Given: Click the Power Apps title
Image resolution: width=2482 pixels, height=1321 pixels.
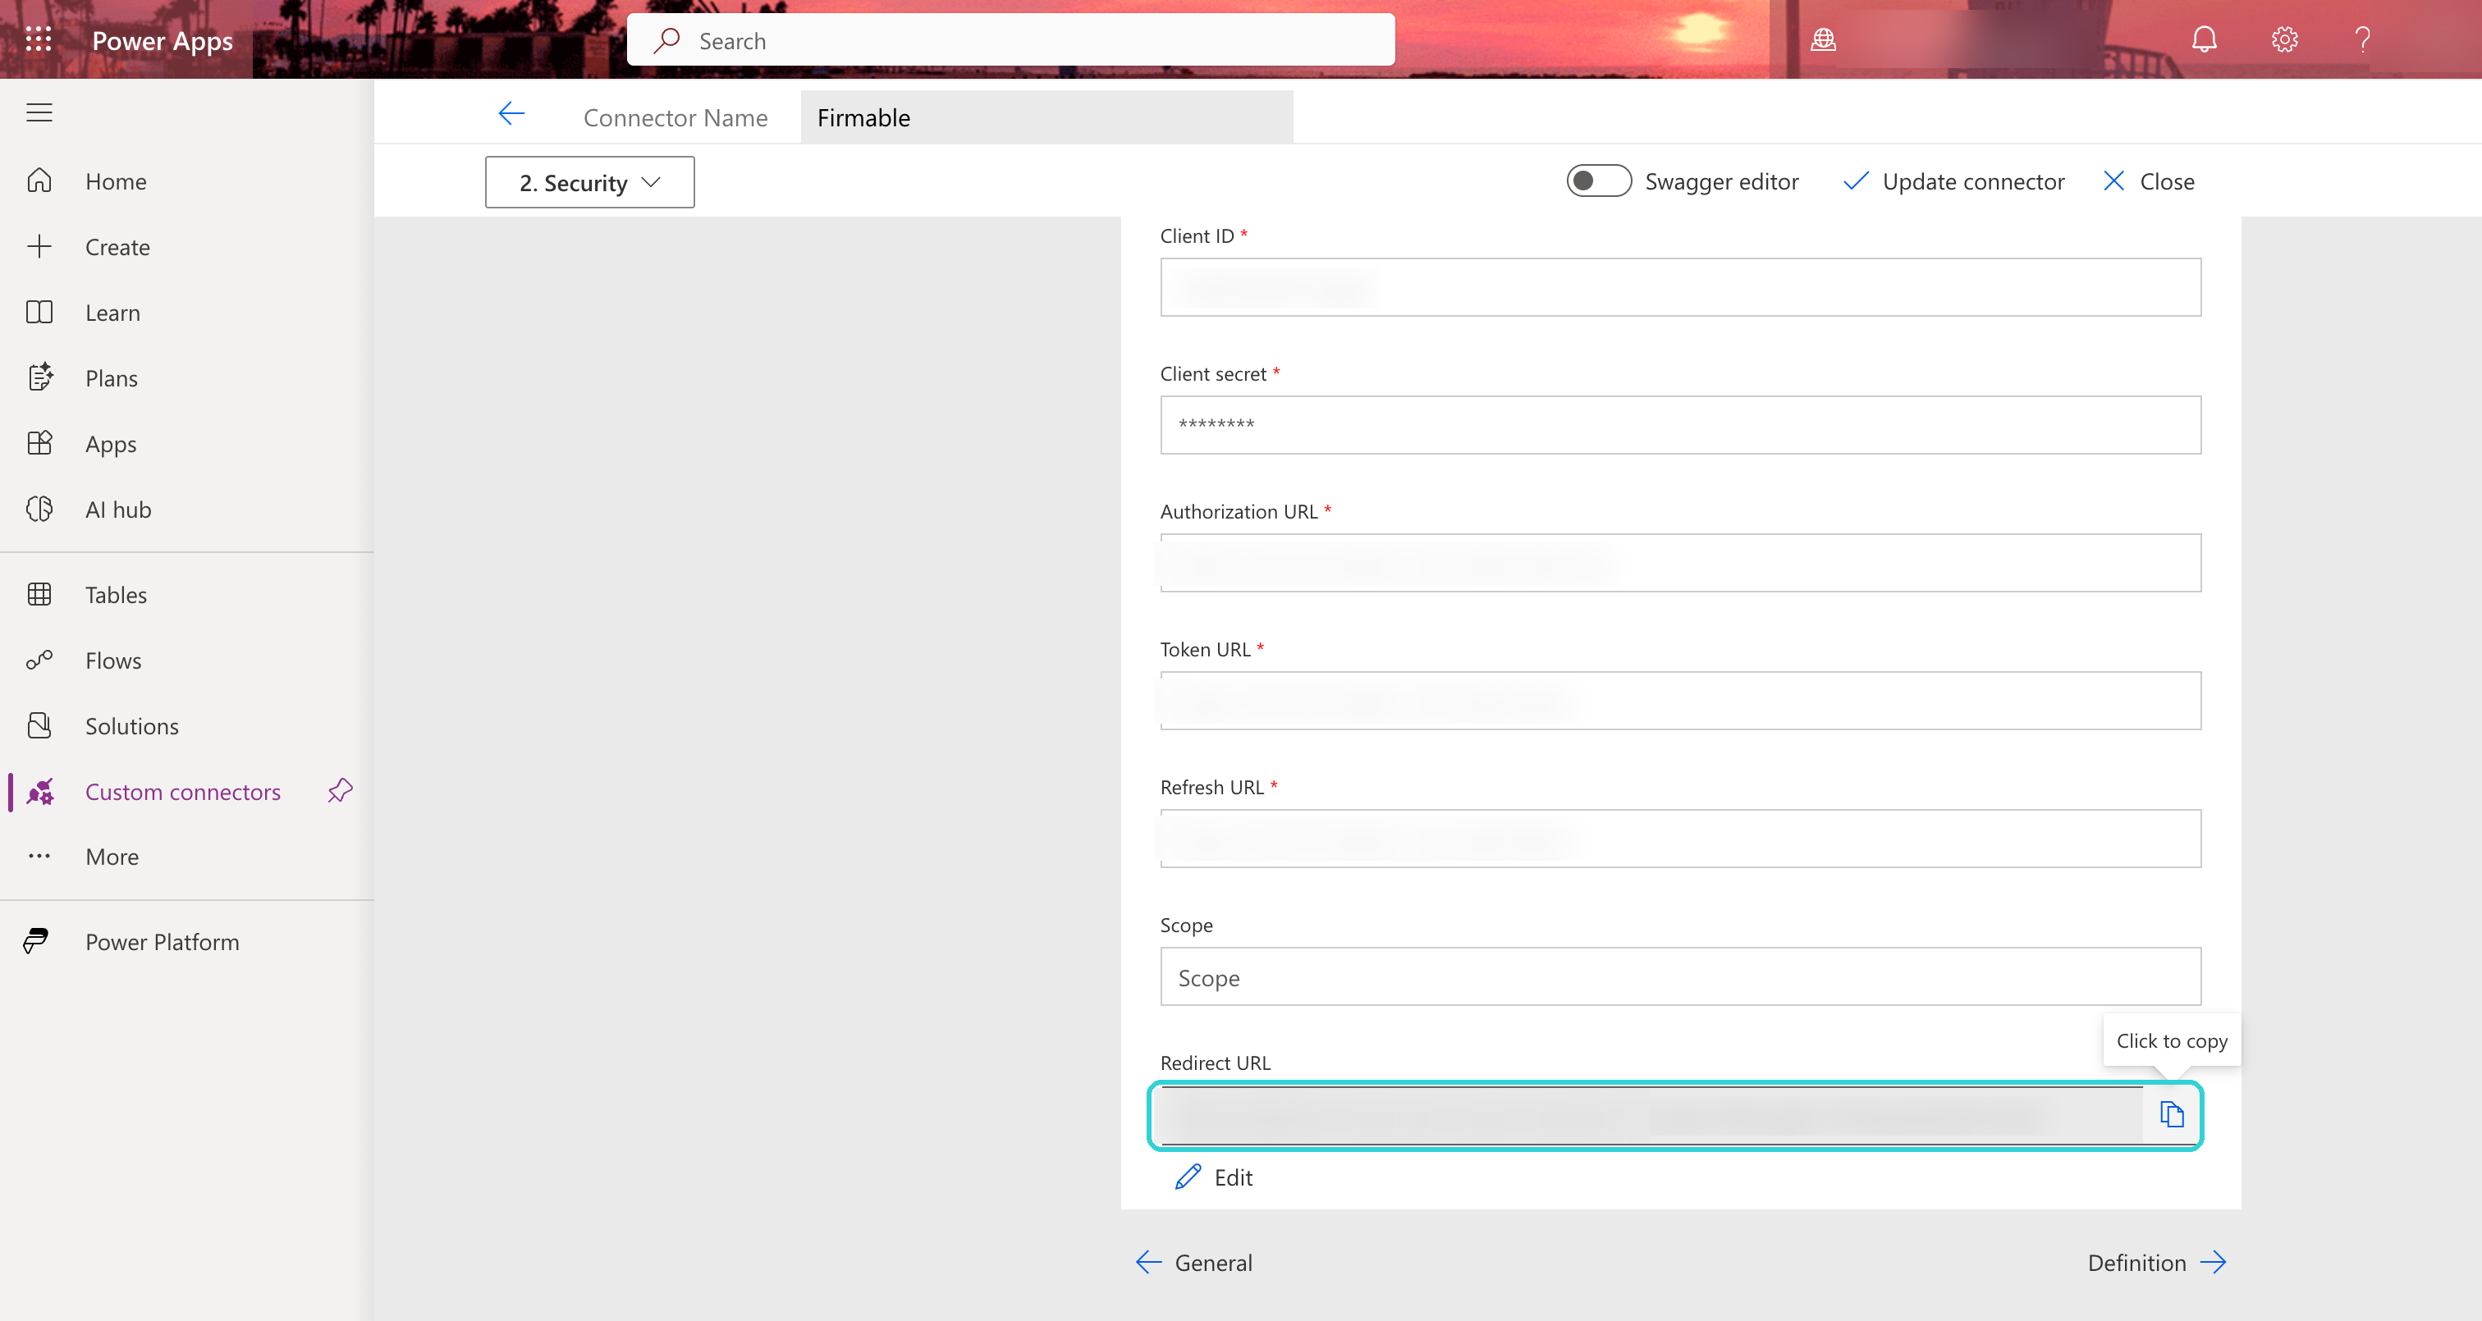Looking at the screenshot, I should tap(163, 40).
